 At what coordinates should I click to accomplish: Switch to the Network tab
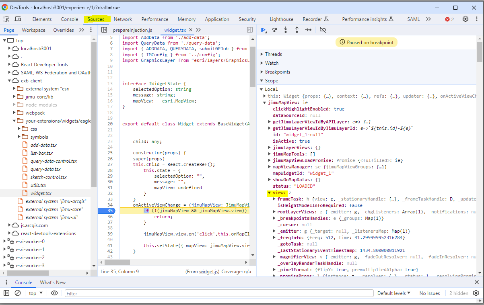pos(123,19)
